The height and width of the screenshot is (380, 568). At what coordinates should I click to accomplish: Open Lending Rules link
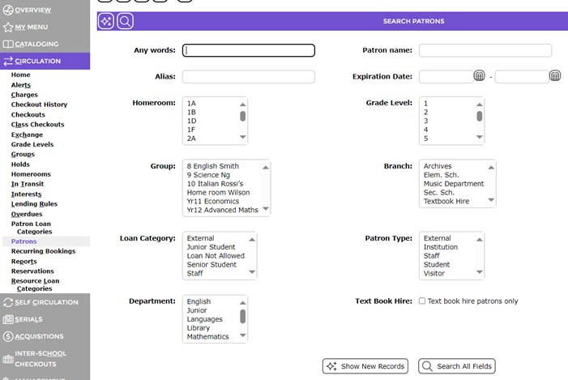(x=34, y=204)
